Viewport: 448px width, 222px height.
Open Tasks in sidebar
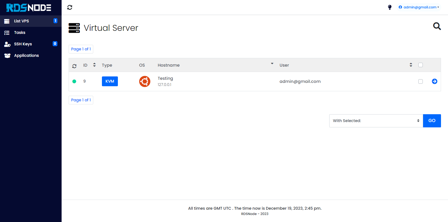20,32
